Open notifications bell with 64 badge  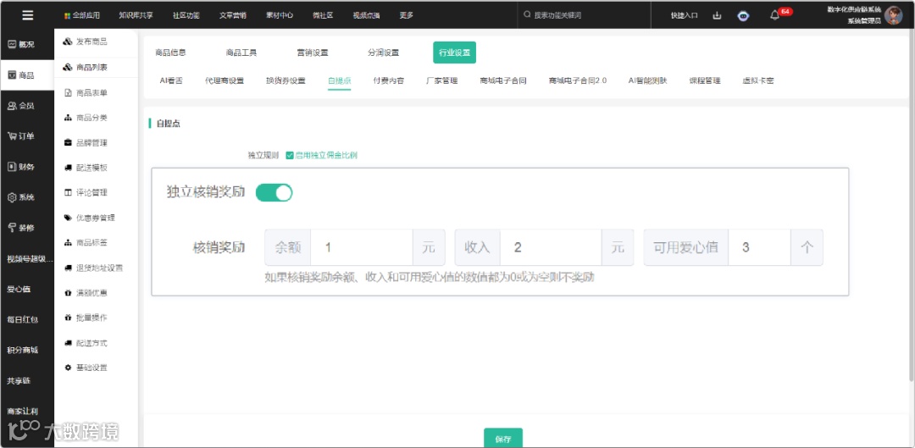click(775, 16)
